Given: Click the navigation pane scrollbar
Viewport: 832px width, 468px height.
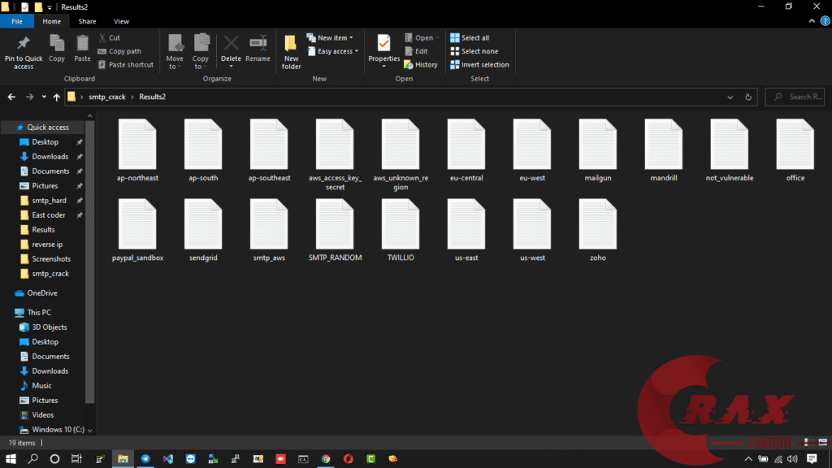Looking at the screenshot, I should pyautogui.click(x=89, y=262).
